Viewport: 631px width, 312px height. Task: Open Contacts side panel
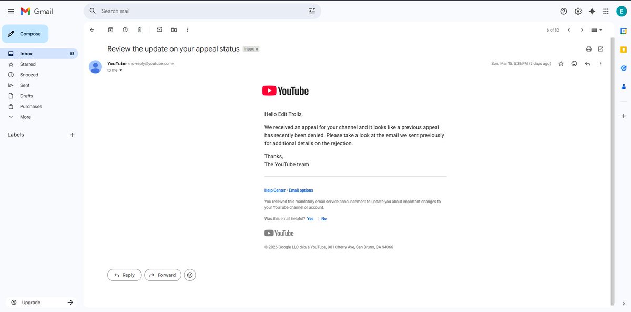coord(624,86)
